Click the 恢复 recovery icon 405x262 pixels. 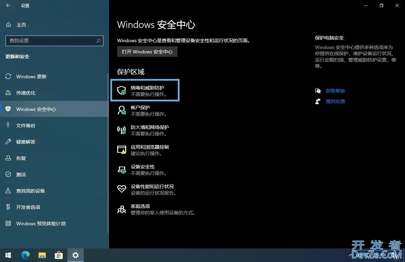tap(8, 158)
